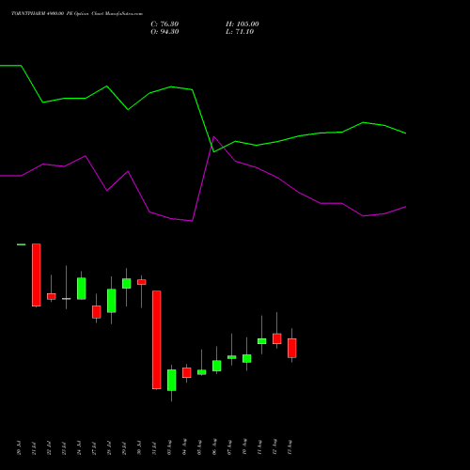Click the open value O: 94.30

164,32
